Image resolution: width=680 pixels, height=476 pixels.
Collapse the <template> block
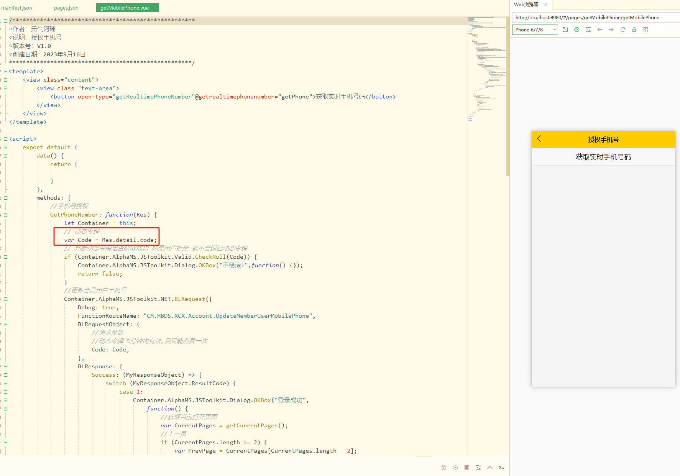[x=5, y=71]
